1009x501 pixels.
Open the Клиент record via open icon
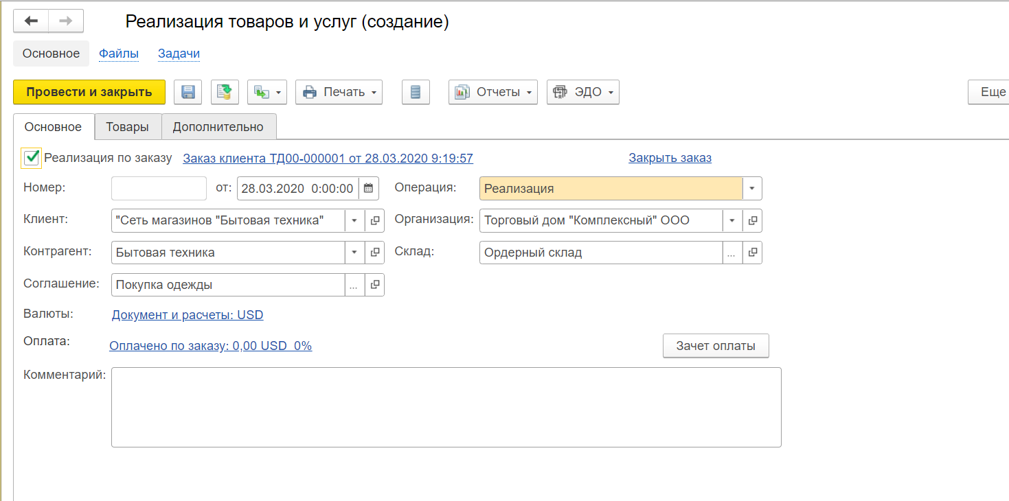pyautogui.click(x=374, y=220)
